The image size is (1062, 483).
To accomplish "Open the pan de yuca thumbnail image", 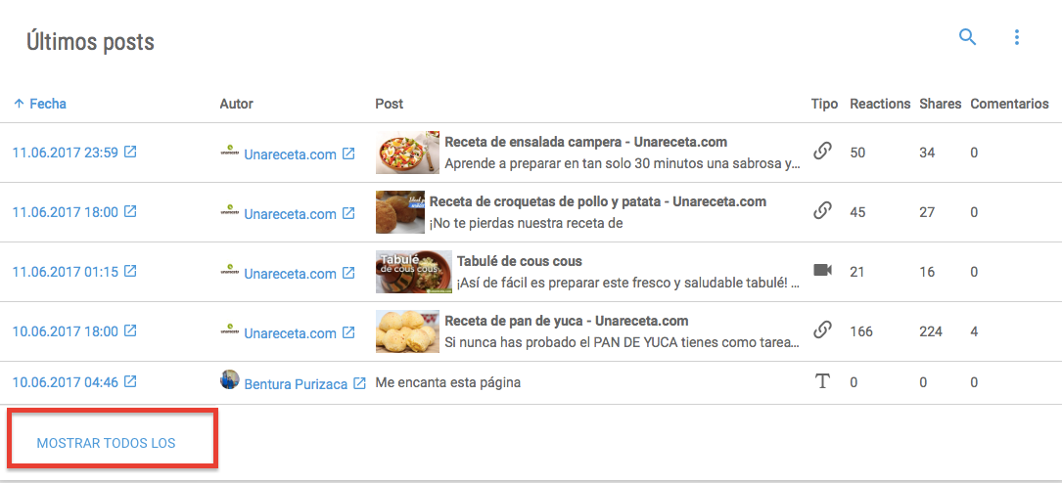I will tap(407, 331).
